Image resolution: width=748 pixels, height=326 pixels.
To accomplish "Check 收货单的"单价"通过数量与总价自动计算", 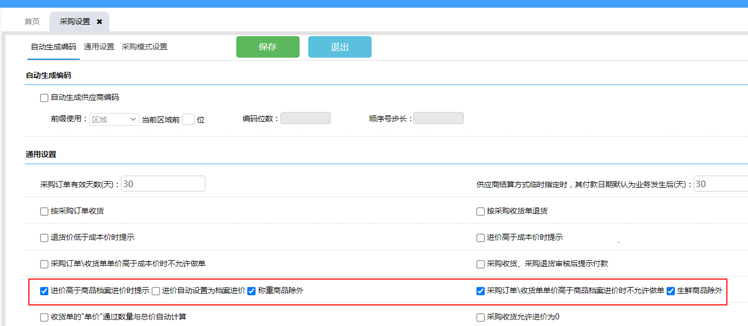I will [44, 317].
